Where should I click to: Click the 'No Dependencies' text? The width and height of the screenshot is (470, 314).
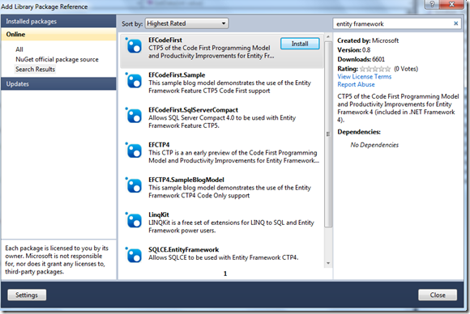click(x=374, y=145)
